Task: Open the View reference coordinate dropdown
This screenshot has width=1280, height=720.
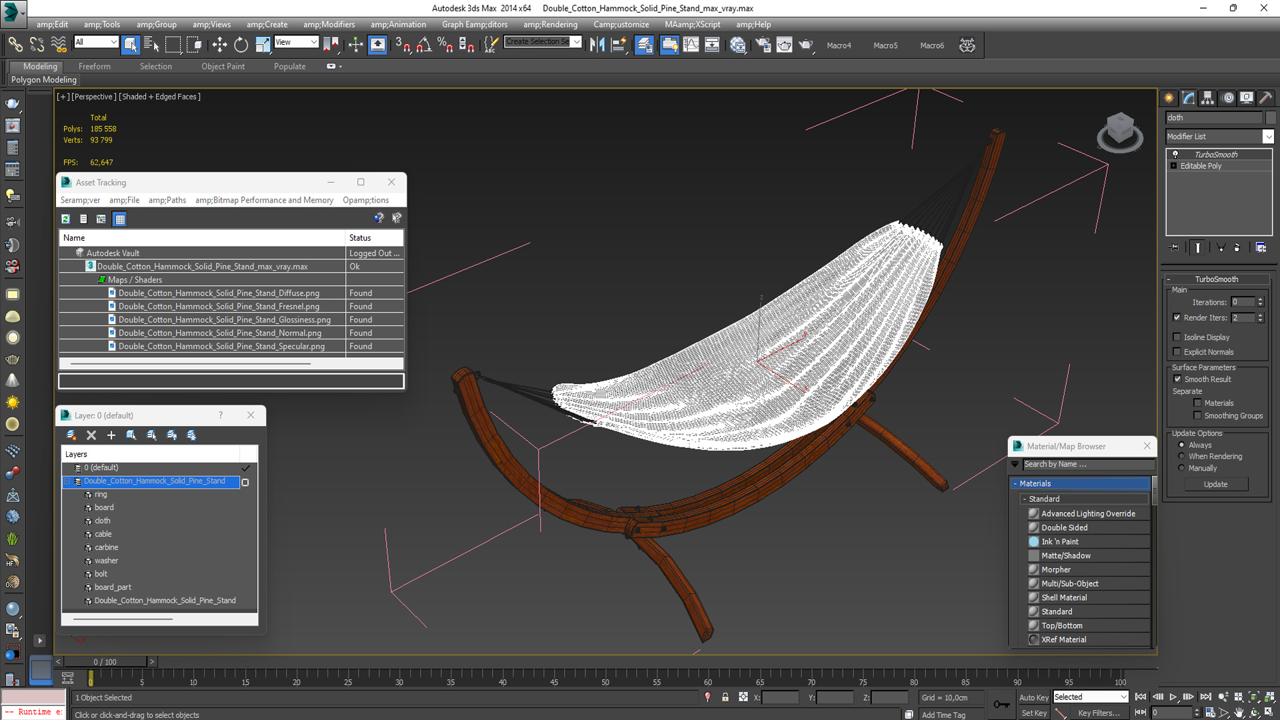Action: tap(297, 42)
